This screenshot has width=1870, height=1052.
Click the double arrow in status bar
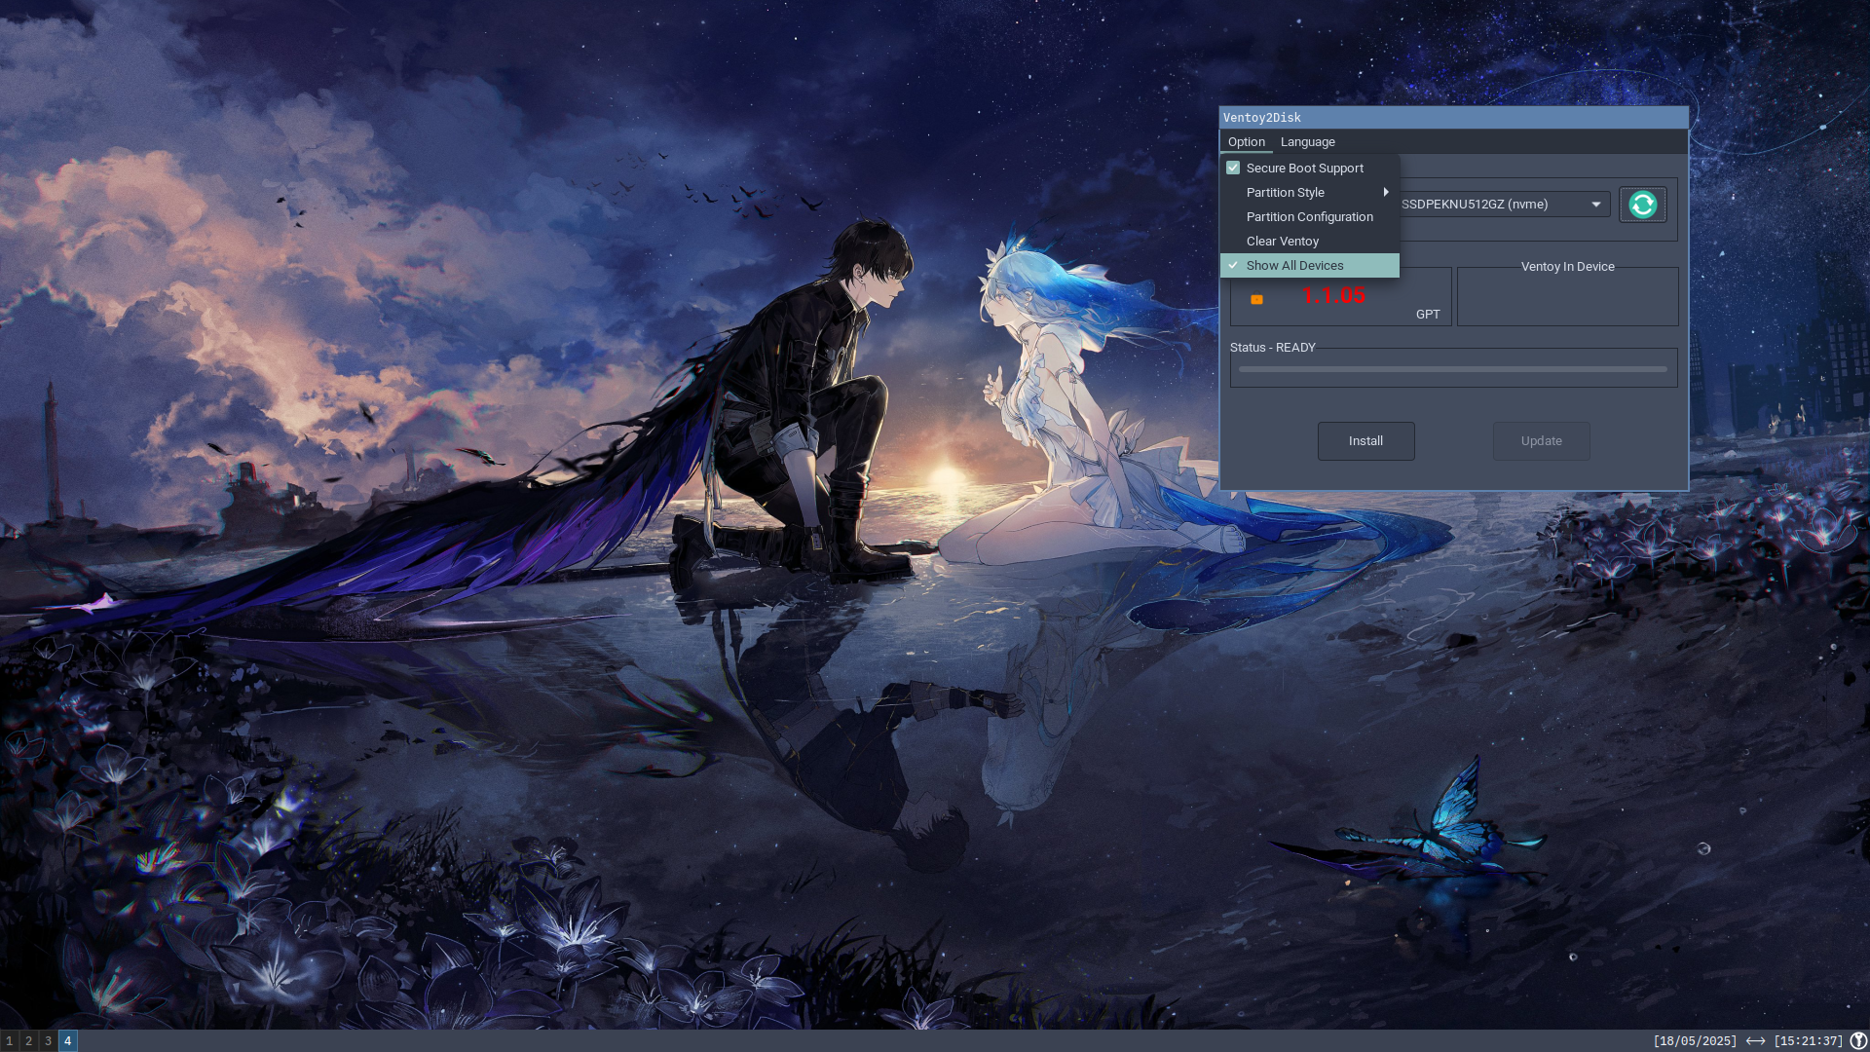pyautogui.click(x=1755, y=1040)
